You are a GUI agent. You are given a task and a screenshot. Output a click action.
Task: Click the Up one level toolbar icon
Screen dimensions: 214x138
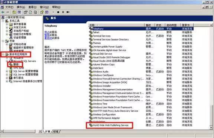coord(14,12)
